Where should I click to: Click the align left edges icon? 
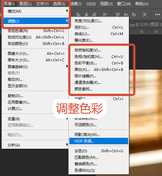78,14
